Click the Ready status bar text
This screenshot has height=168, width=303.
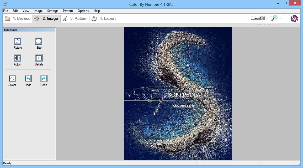tap(7, 163)
